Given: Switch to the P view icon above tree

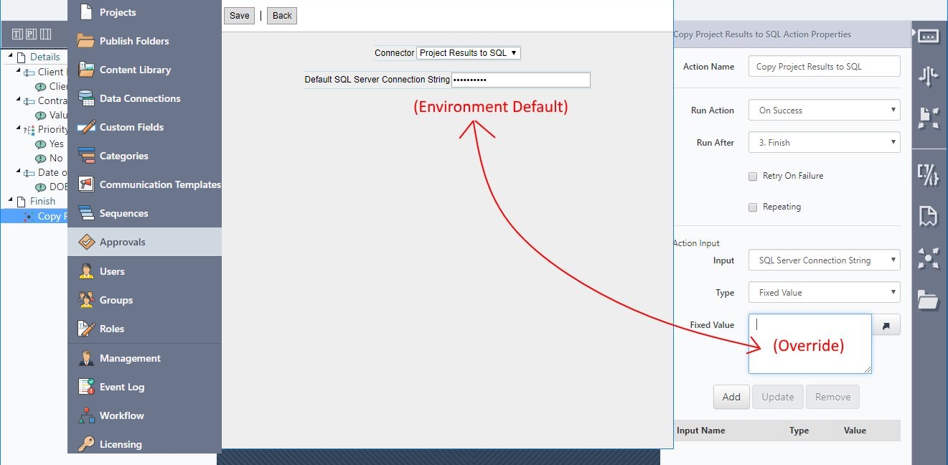Looking at the screenshot, I should [31, 34].
